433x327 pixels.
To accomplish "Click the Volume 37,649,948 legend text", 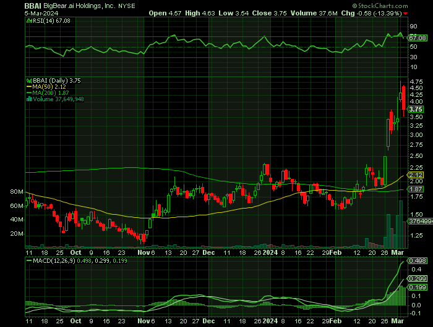I will tap(58, 99).
